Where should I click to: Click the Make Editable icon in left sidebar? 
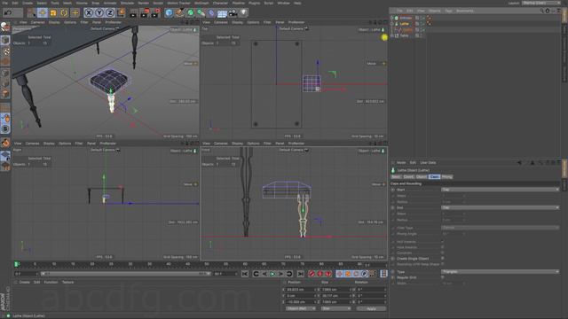5,27
